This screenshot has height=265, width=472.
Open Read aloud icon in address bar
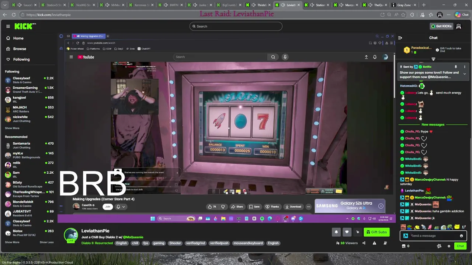[396, 15]
